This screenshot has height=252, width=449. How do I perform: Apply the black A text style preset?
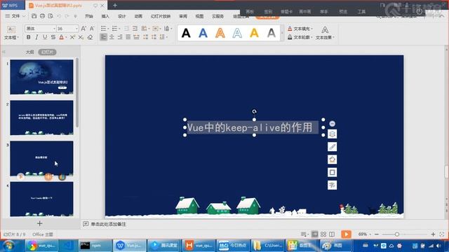[186, 33]
